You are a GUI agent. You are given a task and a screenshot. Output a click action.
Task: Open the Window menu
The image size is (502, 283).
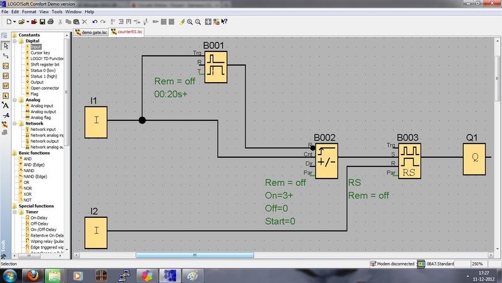(73, 11)
